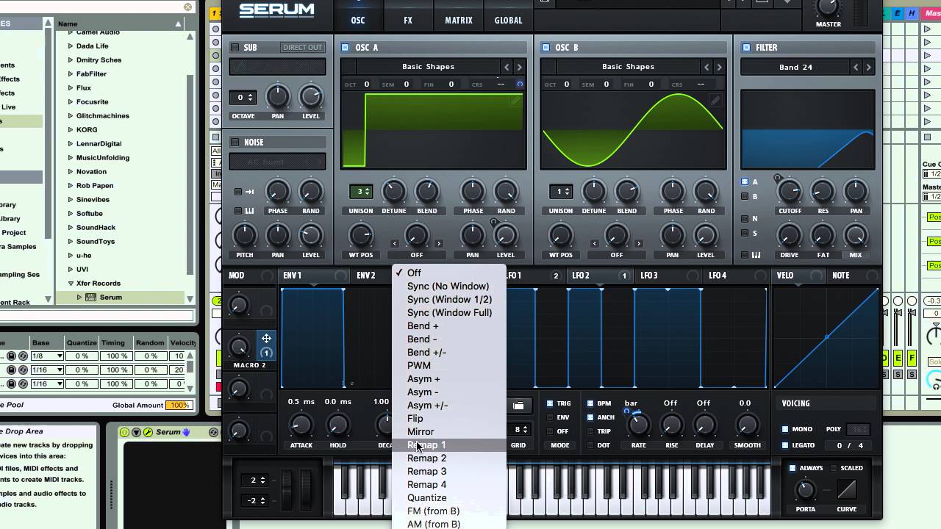Click the Macro 2 drag-assign cross icon

click(266, 338)
